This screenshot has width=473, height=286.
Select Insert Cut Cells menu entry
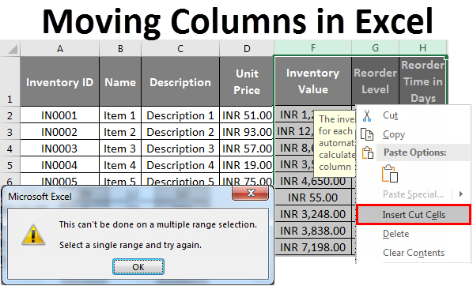(414, 215)
